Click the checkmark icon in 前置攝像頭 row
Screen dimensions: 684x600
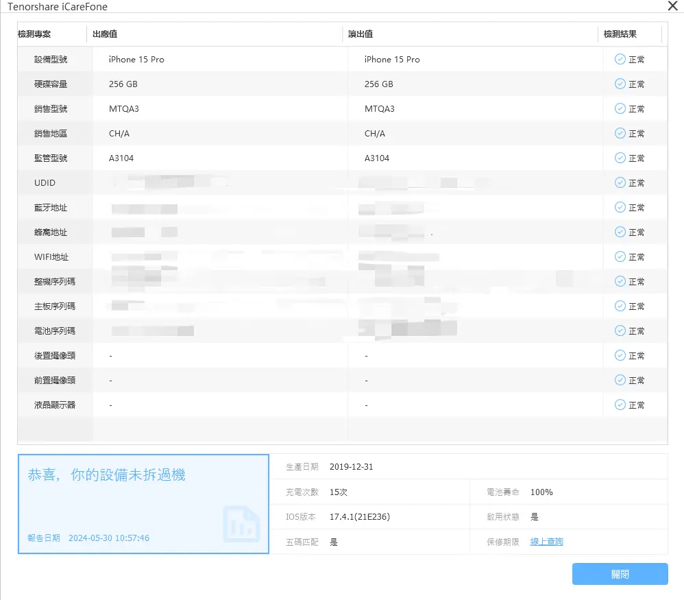coord(620,380)
